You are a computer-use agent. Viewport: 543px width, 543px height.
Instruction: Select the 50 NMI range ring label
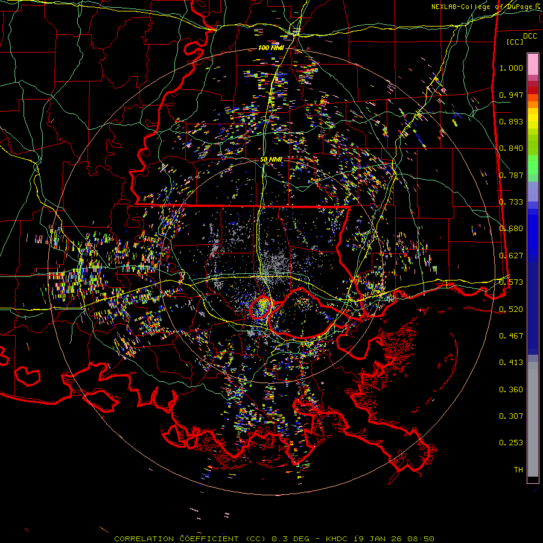(271, 159)
